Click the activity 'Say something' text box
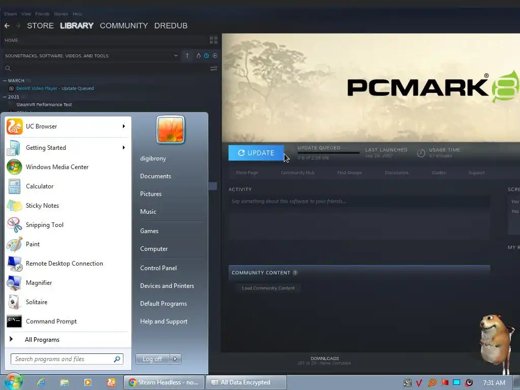The height and width of the screenshot is (390, 520). 359,201
